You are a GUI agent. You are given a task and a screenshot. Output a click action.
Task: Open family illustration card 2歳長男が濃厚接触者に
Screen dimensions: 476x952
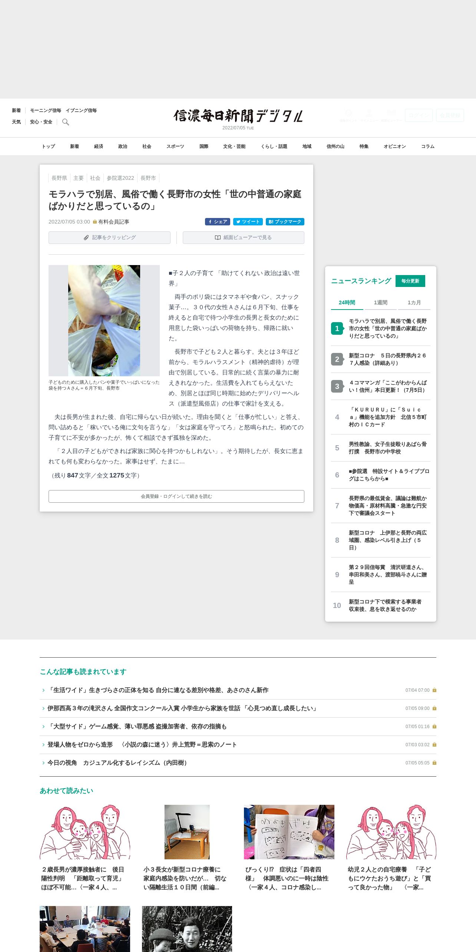[x=85, y=848]
